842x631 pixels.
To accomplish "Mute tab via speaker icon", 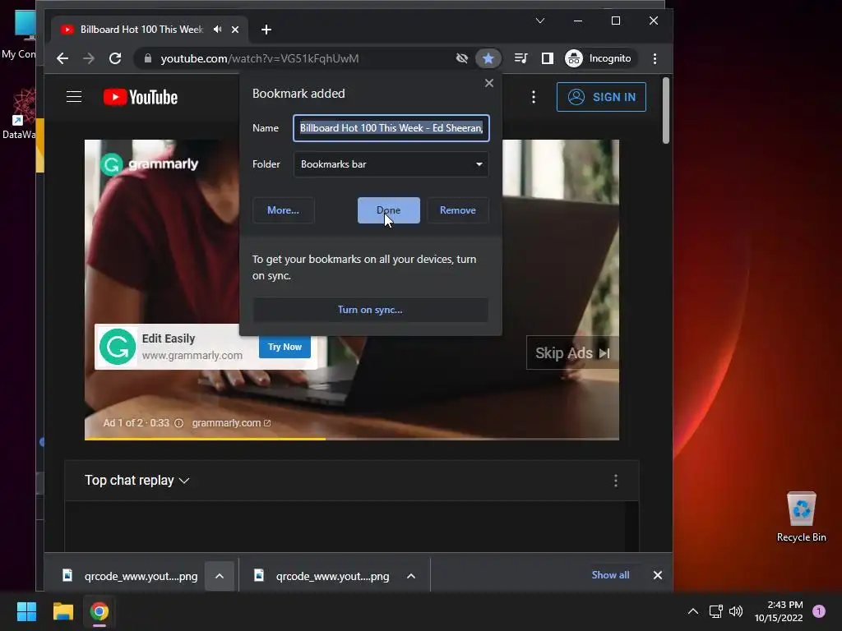I will [217, 30].
